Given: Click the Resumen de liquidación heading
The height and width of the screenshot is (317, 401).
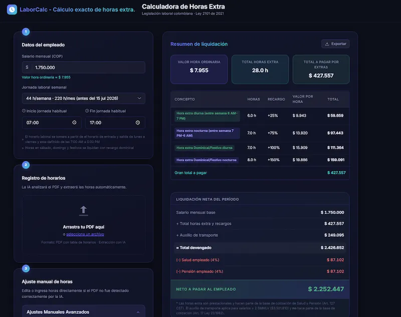Looking at the screenshot, I should (x=199, y=44).
